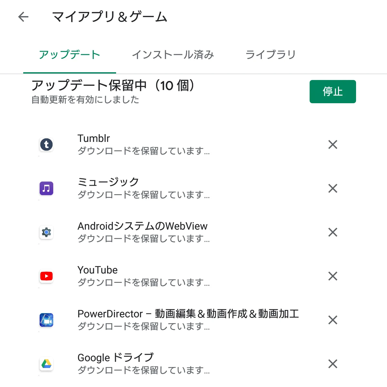This screenshot has height=387, width=387.
Task: Tap the Google Drive app icon
Action: (46, 364)
